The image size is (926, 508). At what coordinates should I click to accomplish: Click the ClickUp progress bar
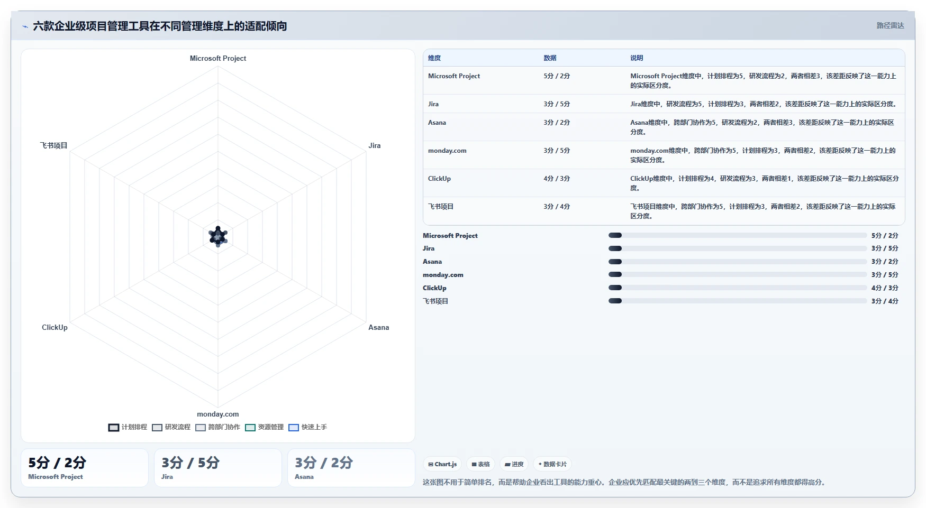coord(738,288)
